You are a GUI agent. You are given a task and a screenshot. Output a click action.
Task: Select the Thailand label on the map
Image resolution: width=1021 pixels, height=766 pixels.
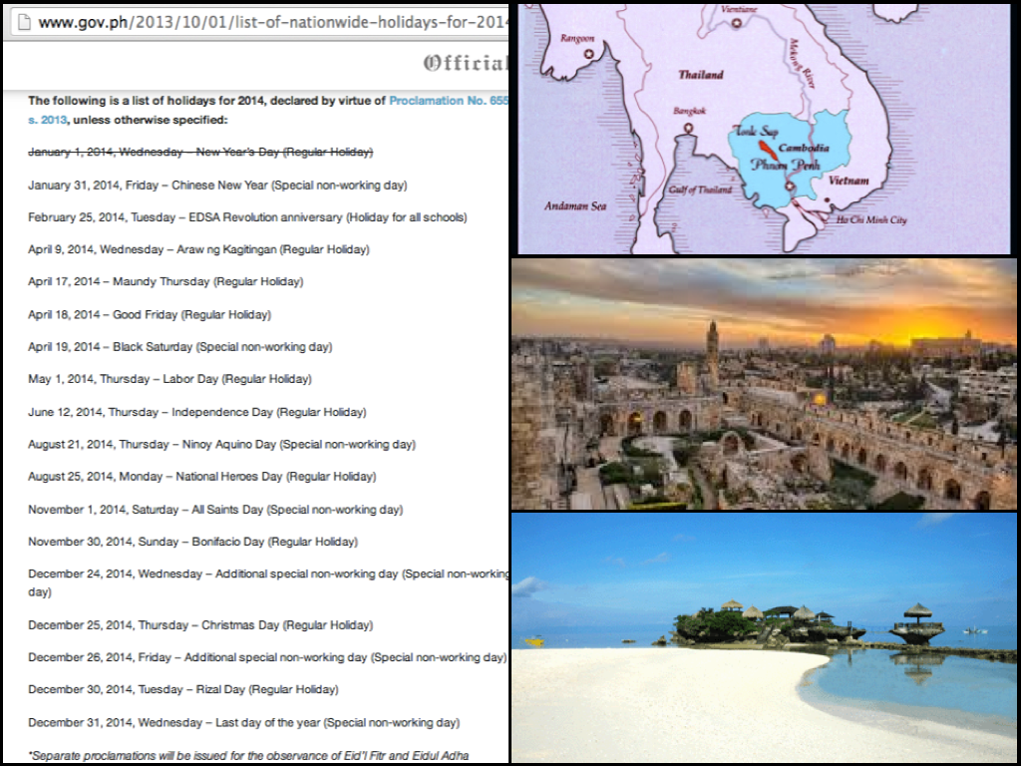point(701,75)
